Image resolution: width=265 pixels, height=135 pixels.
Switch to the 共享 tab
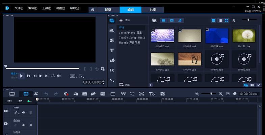tap(153, 10)
